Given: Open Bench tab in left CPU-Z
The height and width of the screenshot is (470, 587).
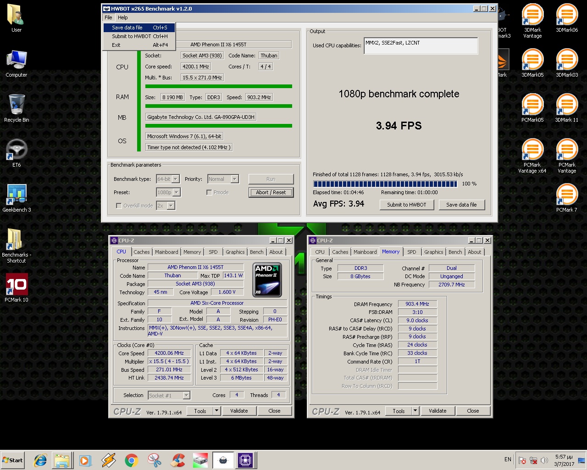Looking at the screenshot, I should (x=257, y=252).
